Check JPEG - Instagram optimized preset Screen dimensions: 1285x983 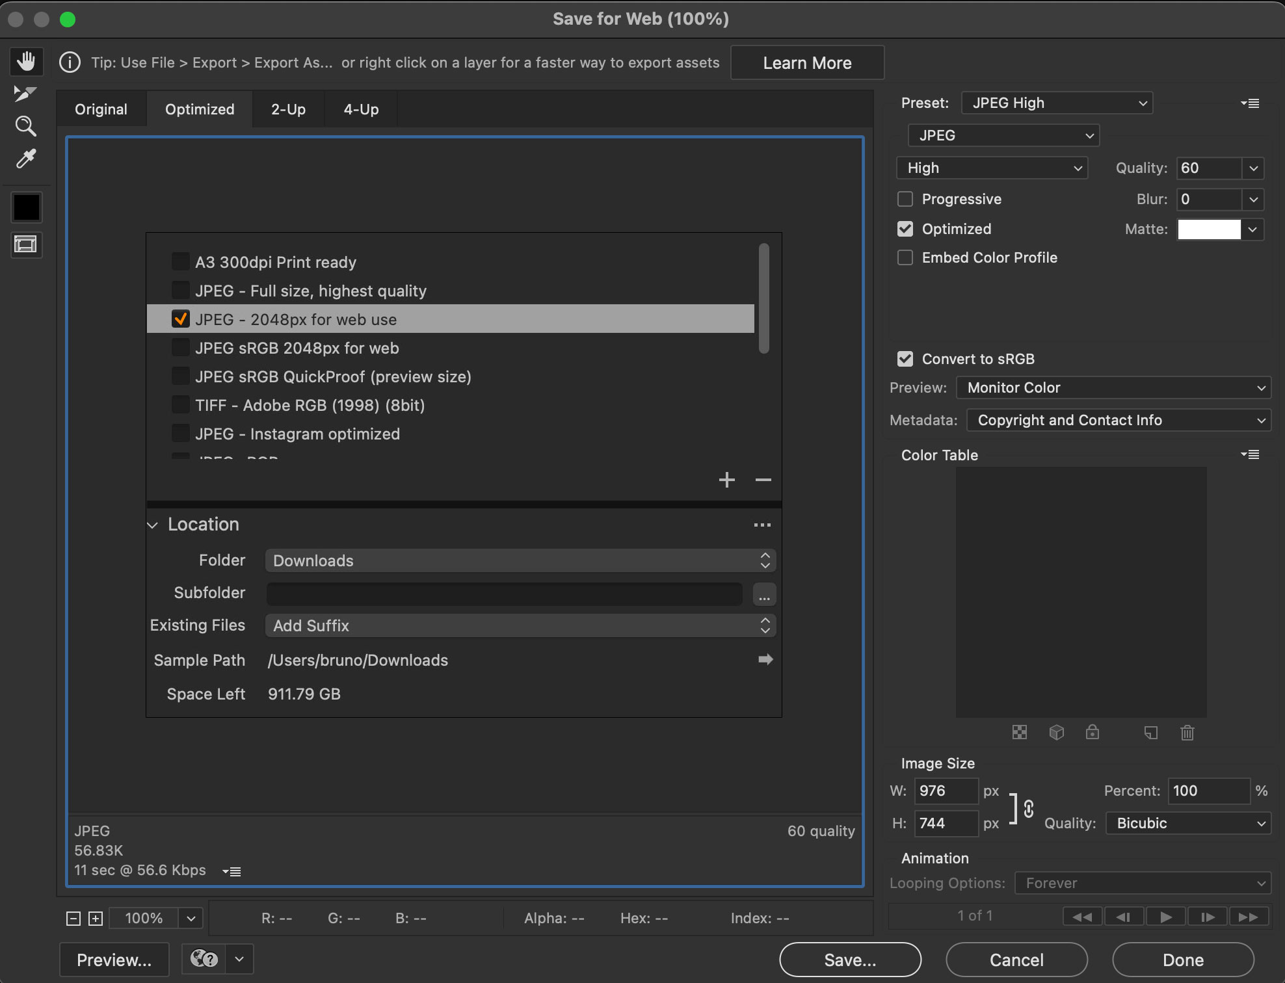[180, 434]
